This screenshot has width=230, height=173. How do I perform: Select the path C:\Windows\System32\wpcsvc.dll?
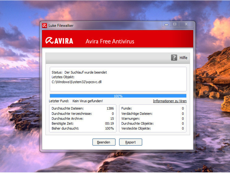pyautogui.click(x=77, y=82)
